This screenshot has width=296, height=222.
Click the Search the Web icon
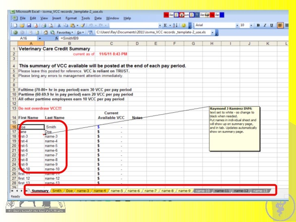point(52,33)
